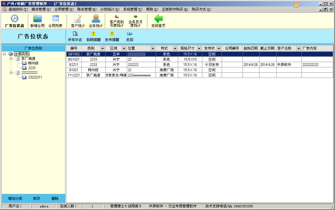Open 客户类别月度统计 report icon
This screenshot has height=210, width=335.
(x=117, y=17)
